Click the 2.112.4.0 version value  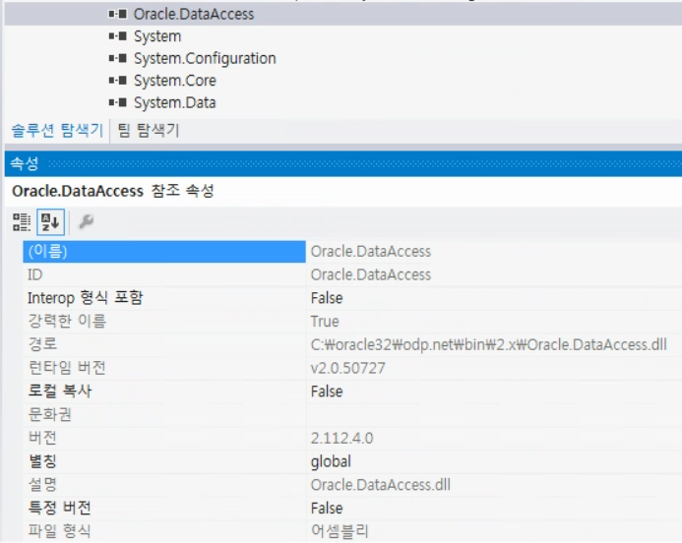tap(341, 438)
